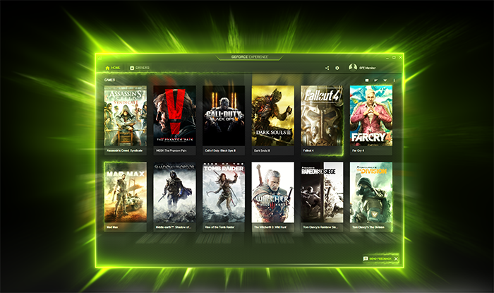Viewport: 494px width, 293px height.
Task: Open the GFE Member account name
Action: tap(368, 68)
